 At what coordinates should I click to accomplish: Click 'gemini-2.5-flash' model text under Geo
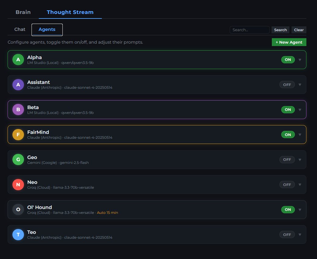74,163
